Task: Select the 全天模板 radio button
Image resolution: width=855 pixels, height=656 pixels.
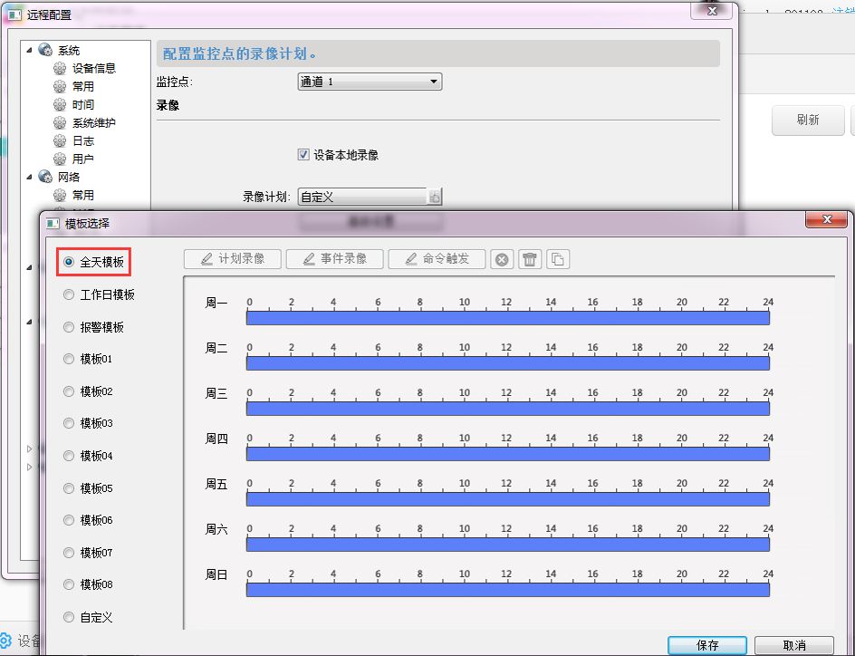Action: coord(70,263)
